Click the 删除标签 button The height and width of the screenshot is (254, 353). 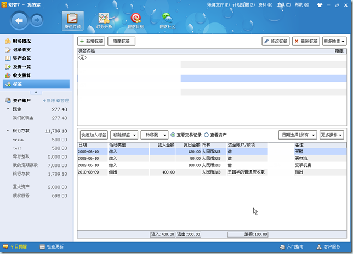tap(306, 41)
